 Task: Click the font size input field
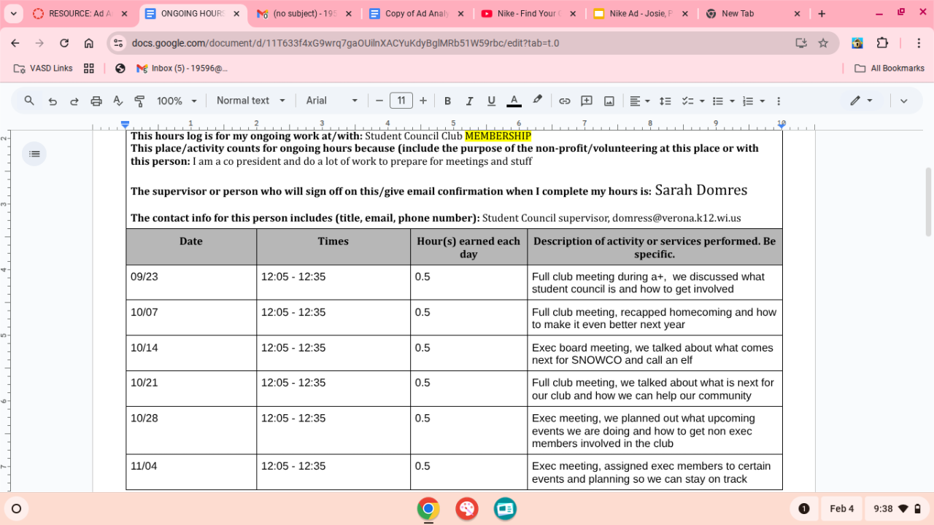pos(401,101)
